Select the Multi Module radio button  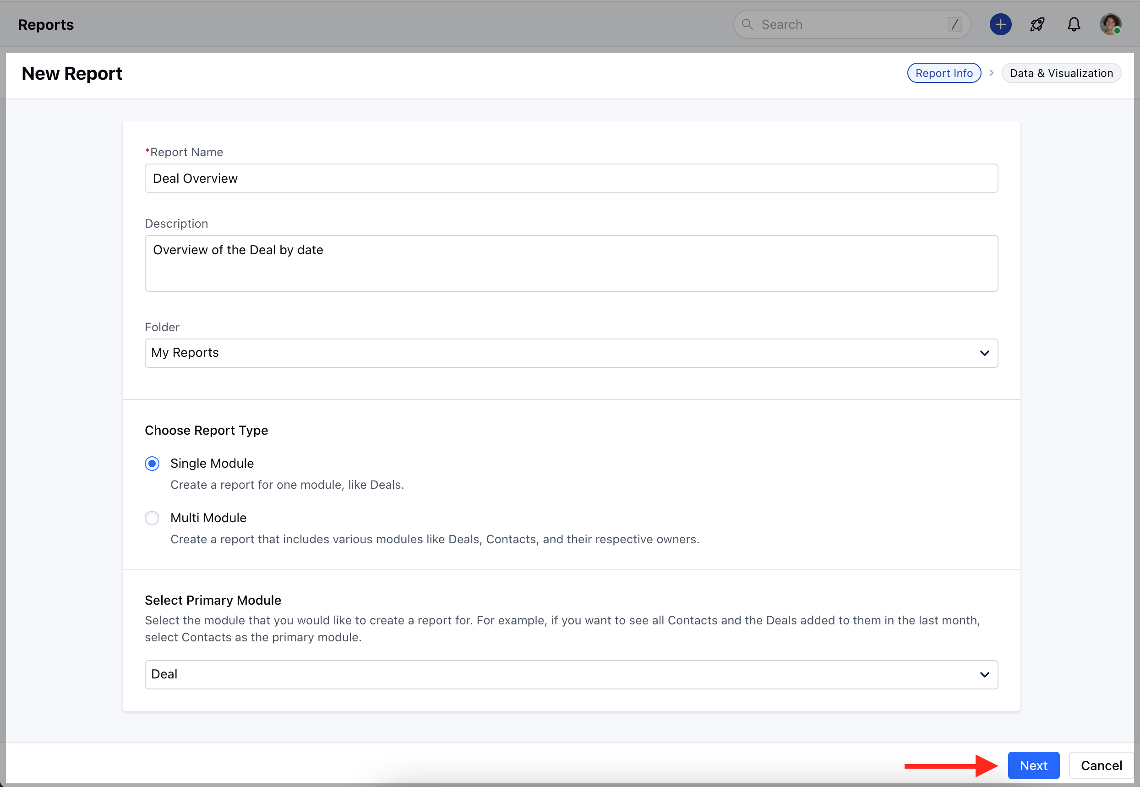[152, 518]
